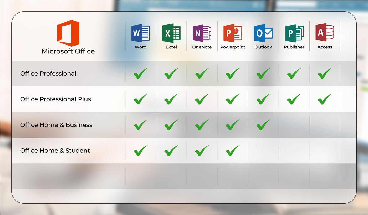Click the OneNote checkmark for Home & Business
The width and height of the screenshot is (368, 215).
coord(202,125)
